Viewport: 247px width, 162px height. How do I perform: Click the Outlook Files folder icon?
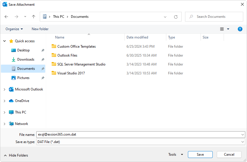(x=54, y=55)
